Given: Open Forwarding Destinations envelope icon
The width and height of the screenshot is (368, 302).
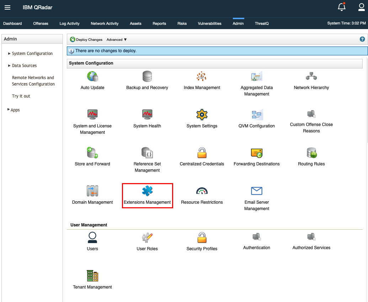Looking at the screenshot, I should (x=256, y=153).
